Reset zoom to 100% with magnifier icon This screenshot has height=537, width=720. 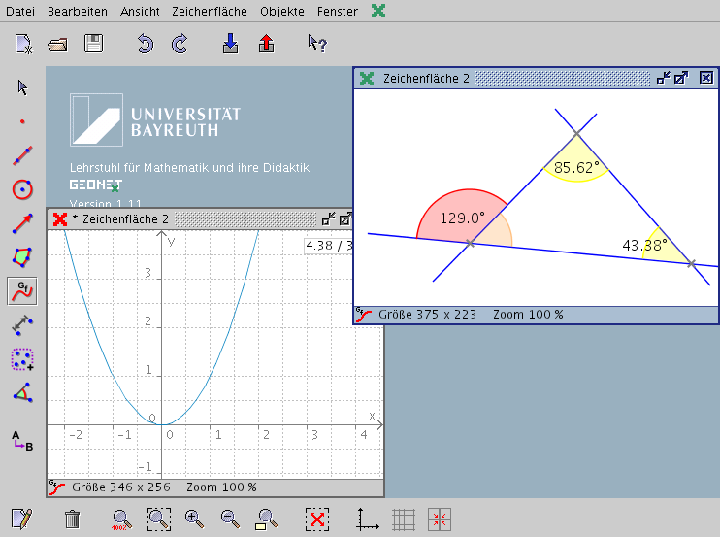click(121, 520)
